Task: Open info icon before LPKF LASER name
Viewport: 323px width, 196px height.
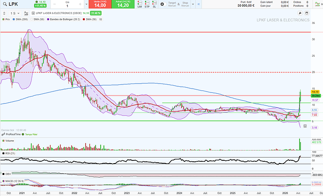Action: click(x=33, y=13)
